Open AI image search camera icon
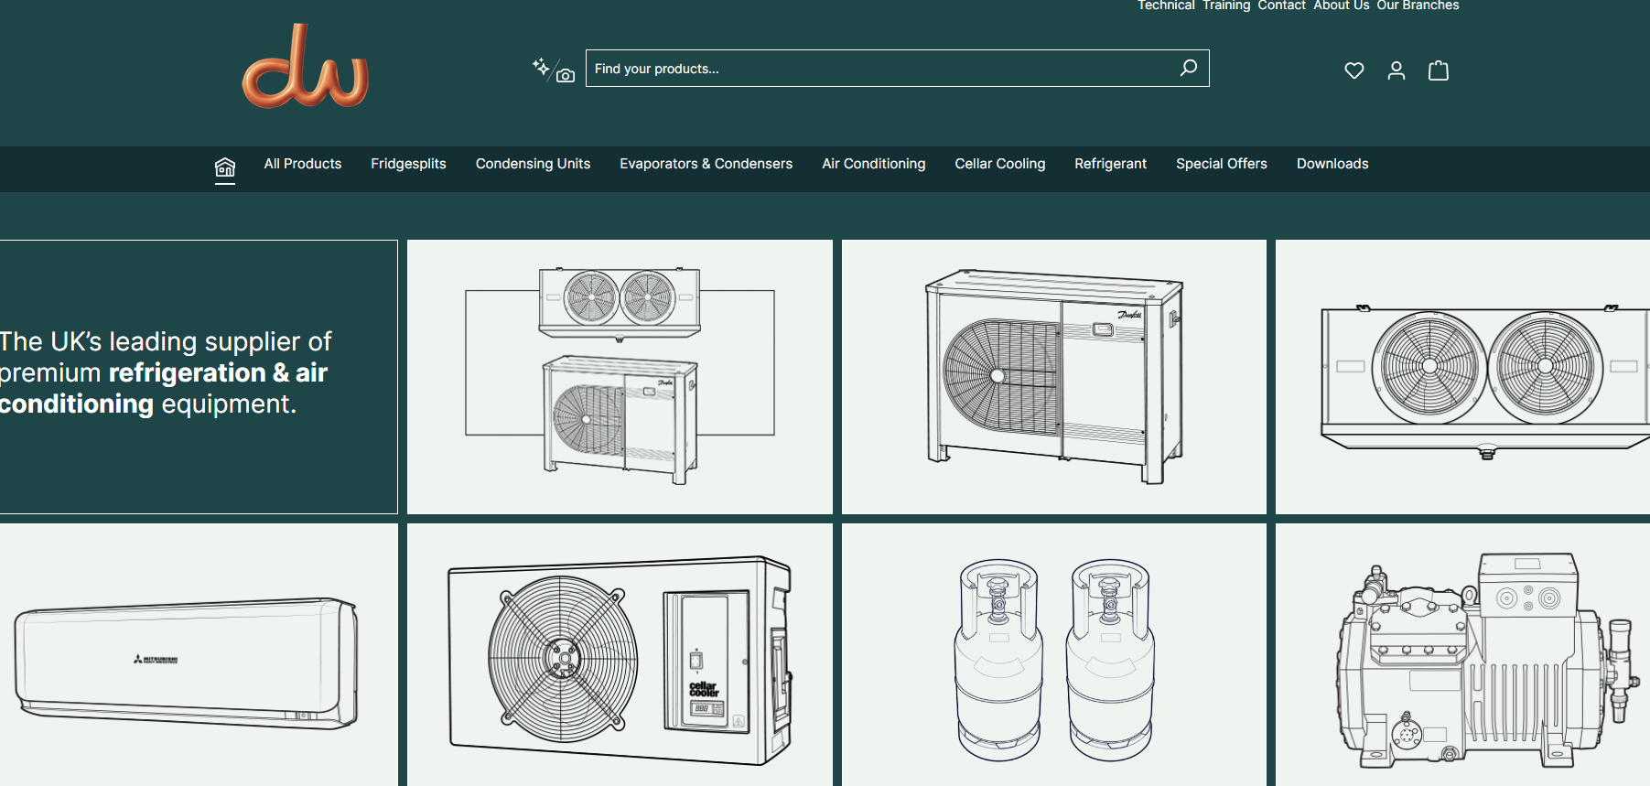1650x786 pixels. point(554,70)
